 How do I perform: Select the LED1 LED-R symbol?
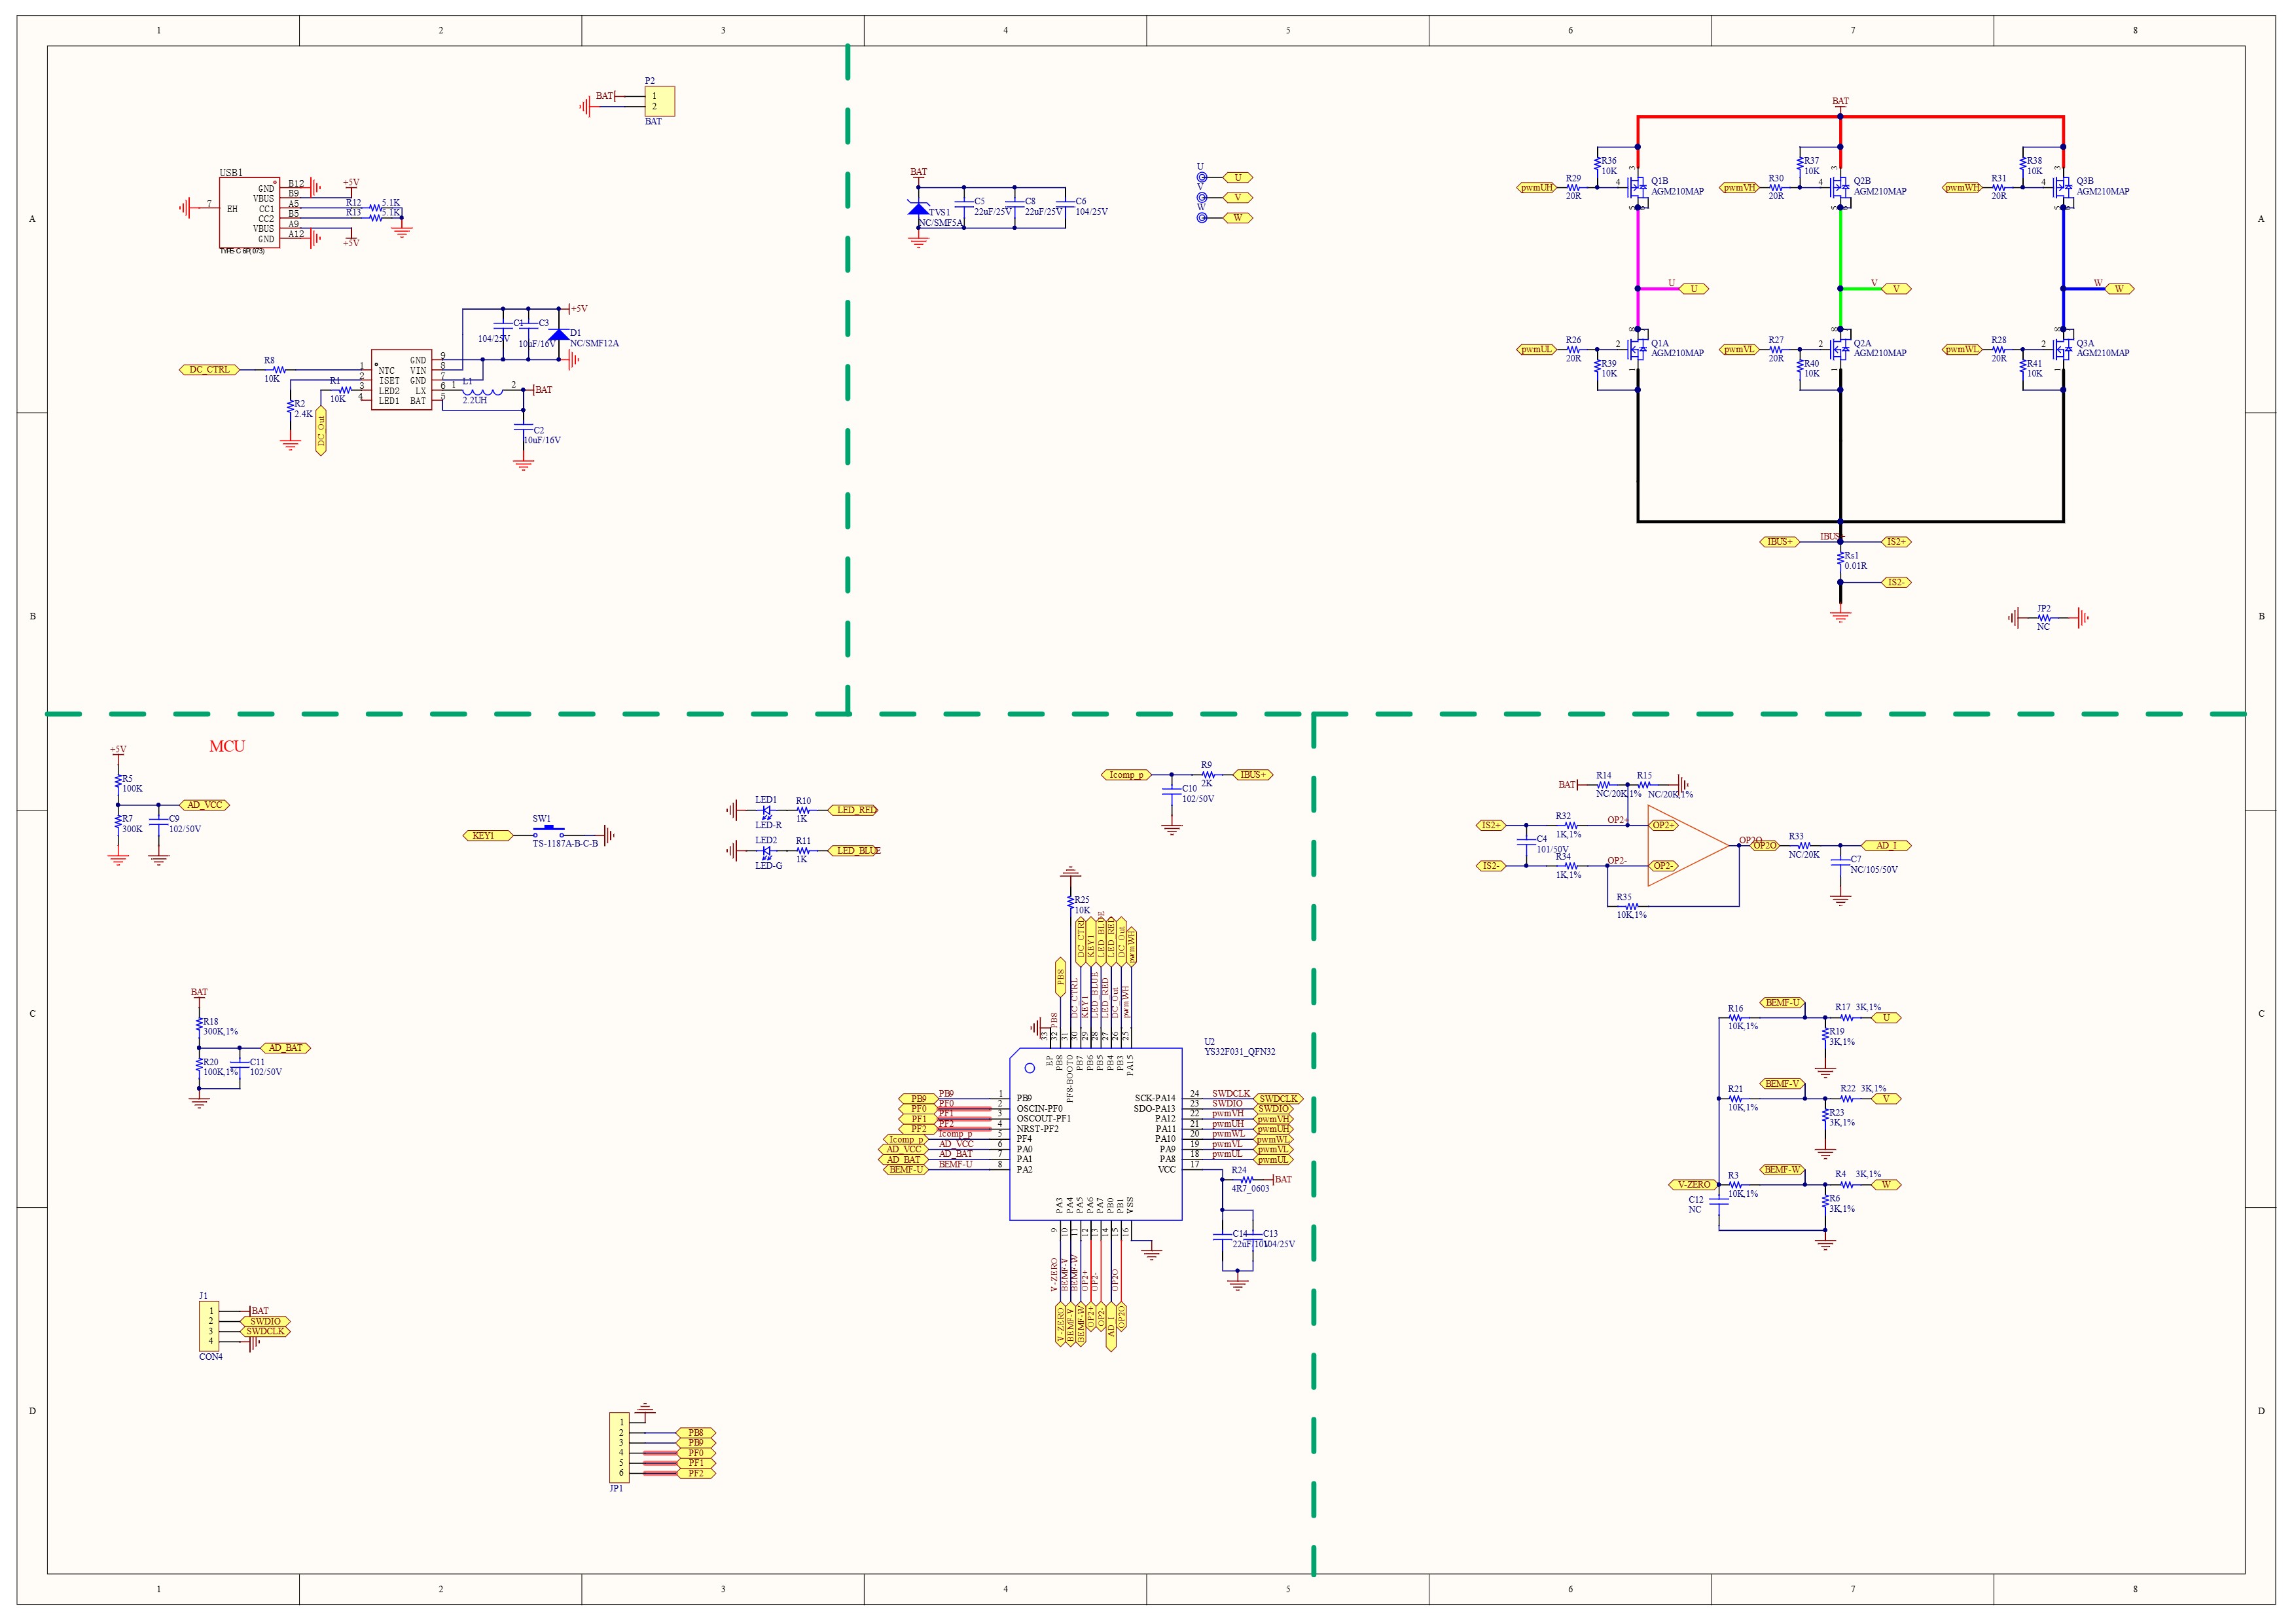(766, 810)
